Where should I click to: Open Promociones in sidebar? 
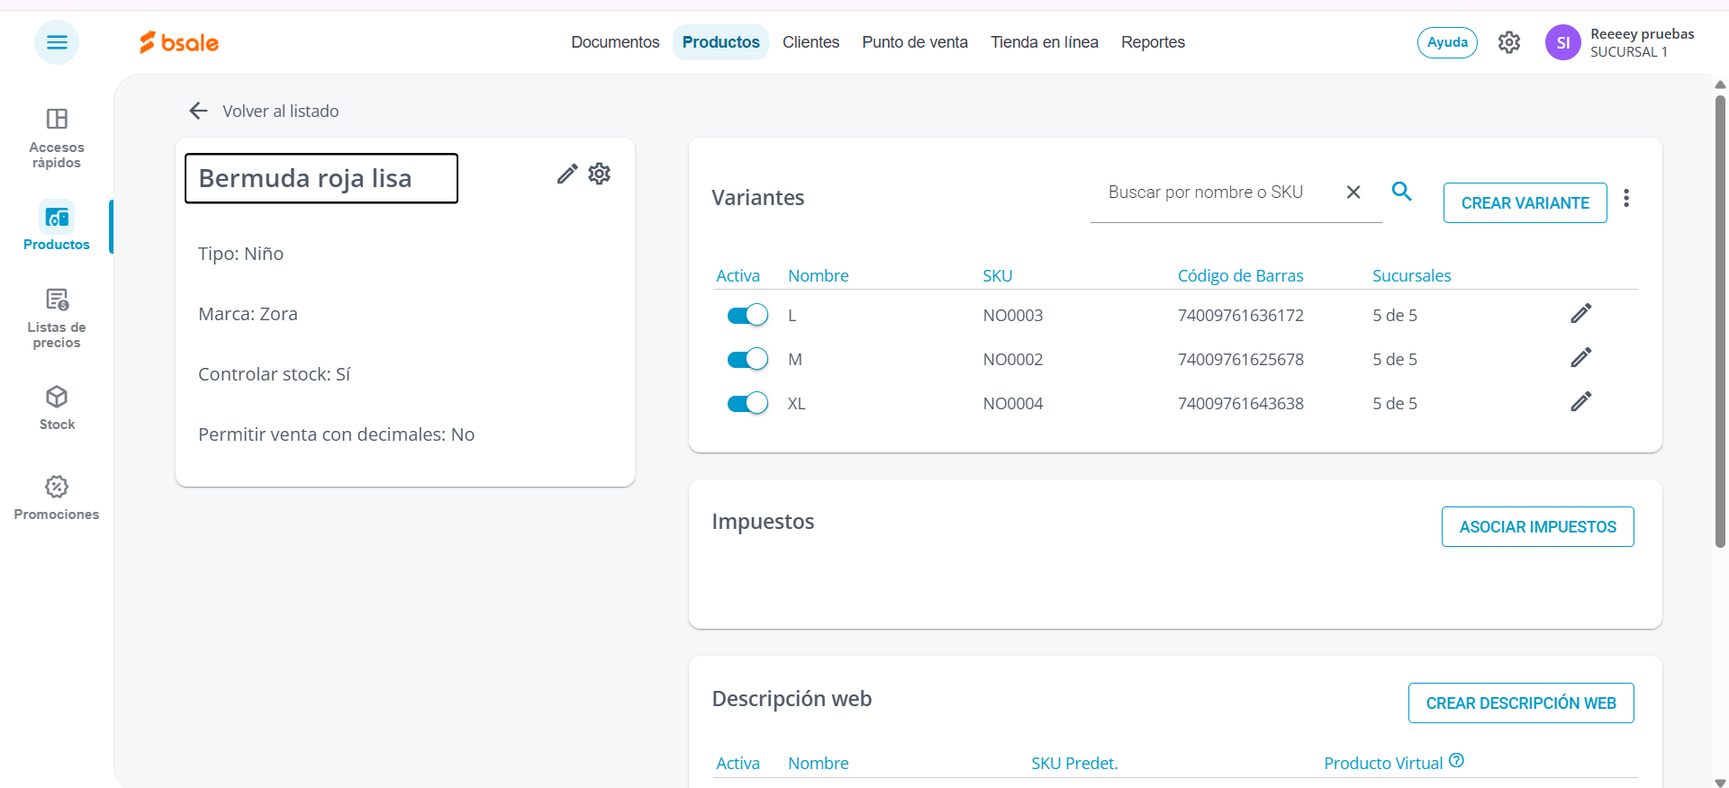pos(57,498)
